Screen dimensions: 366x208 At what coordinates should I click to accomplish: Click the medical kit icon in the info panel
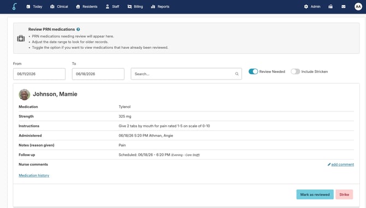tap(21, 38)
